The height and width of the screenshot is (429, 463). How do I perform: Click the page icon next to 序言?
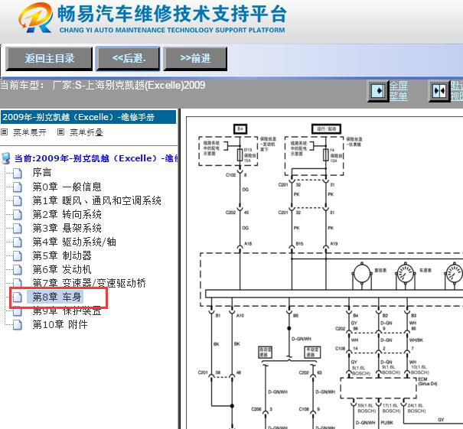tap(18, 173)
